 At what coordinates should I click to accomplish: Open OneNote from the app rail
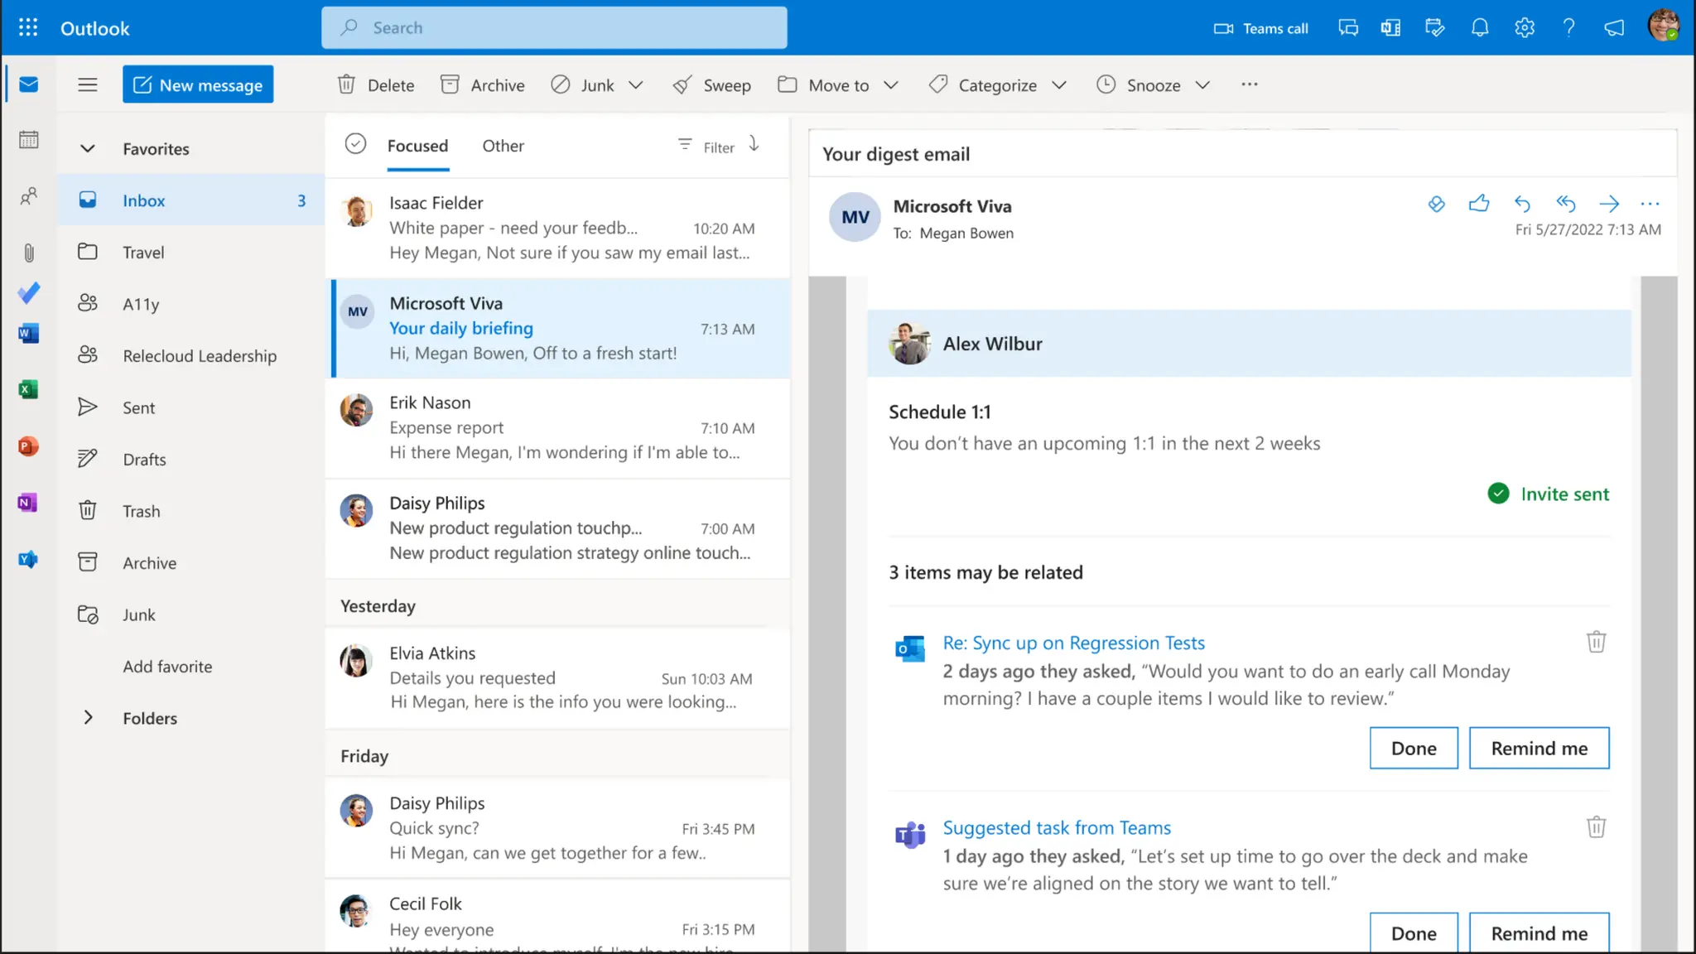(x=27, y=503)
